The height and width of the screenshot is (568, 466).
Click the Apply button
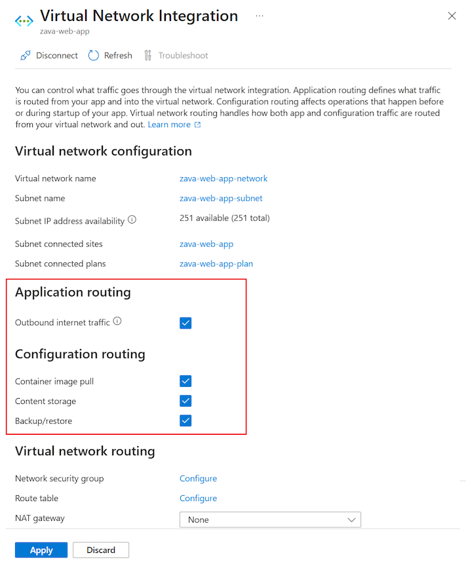[41, 550]
